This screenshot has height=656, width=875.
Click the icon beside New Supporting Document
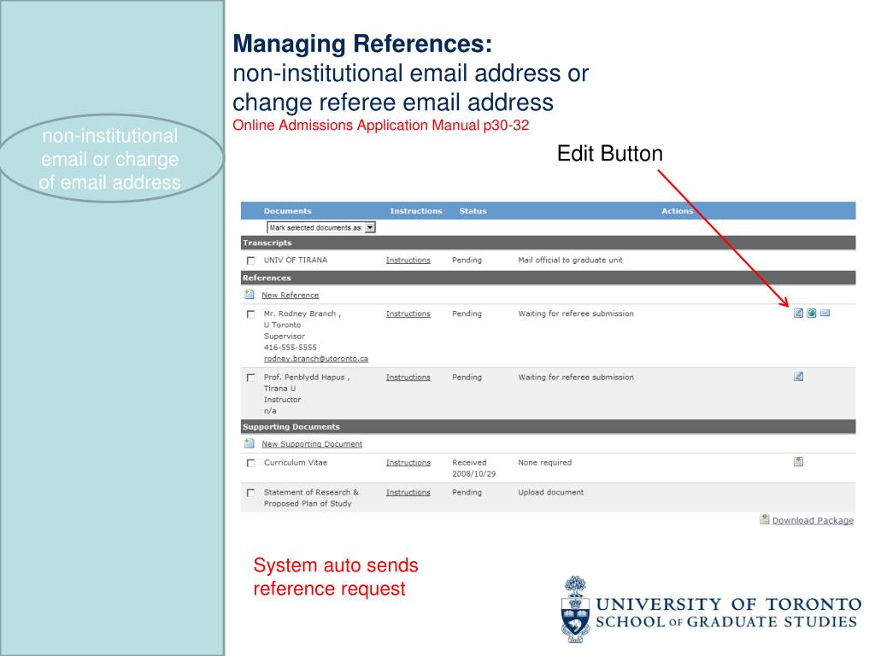250,443
